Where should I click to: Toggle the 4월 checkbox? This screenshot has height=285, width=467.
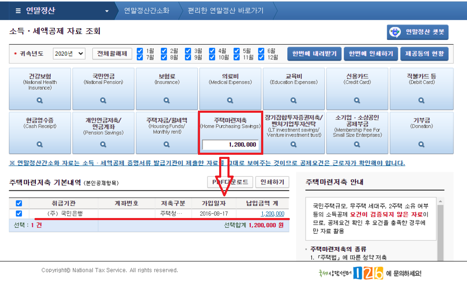pyautogui.click(x=212, y=51)
